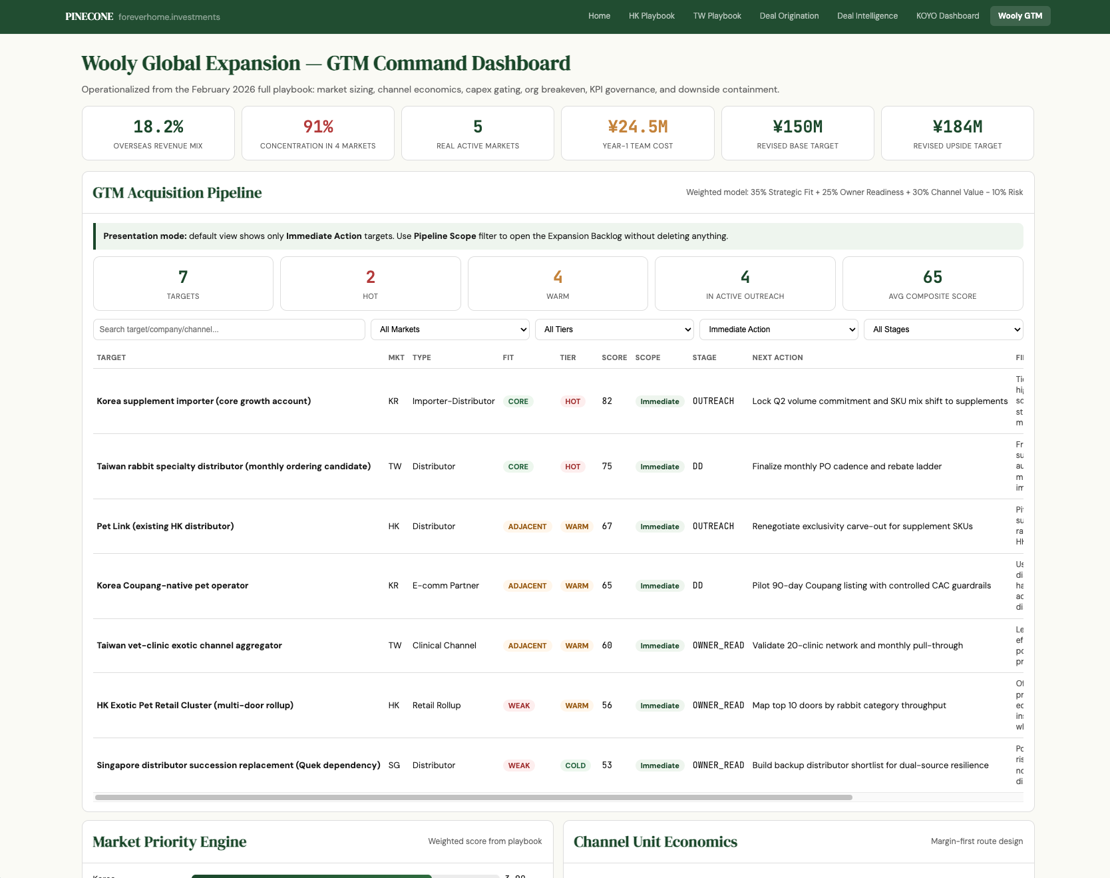
Task: Click the PINECONE brand logo
Action: 89,17
